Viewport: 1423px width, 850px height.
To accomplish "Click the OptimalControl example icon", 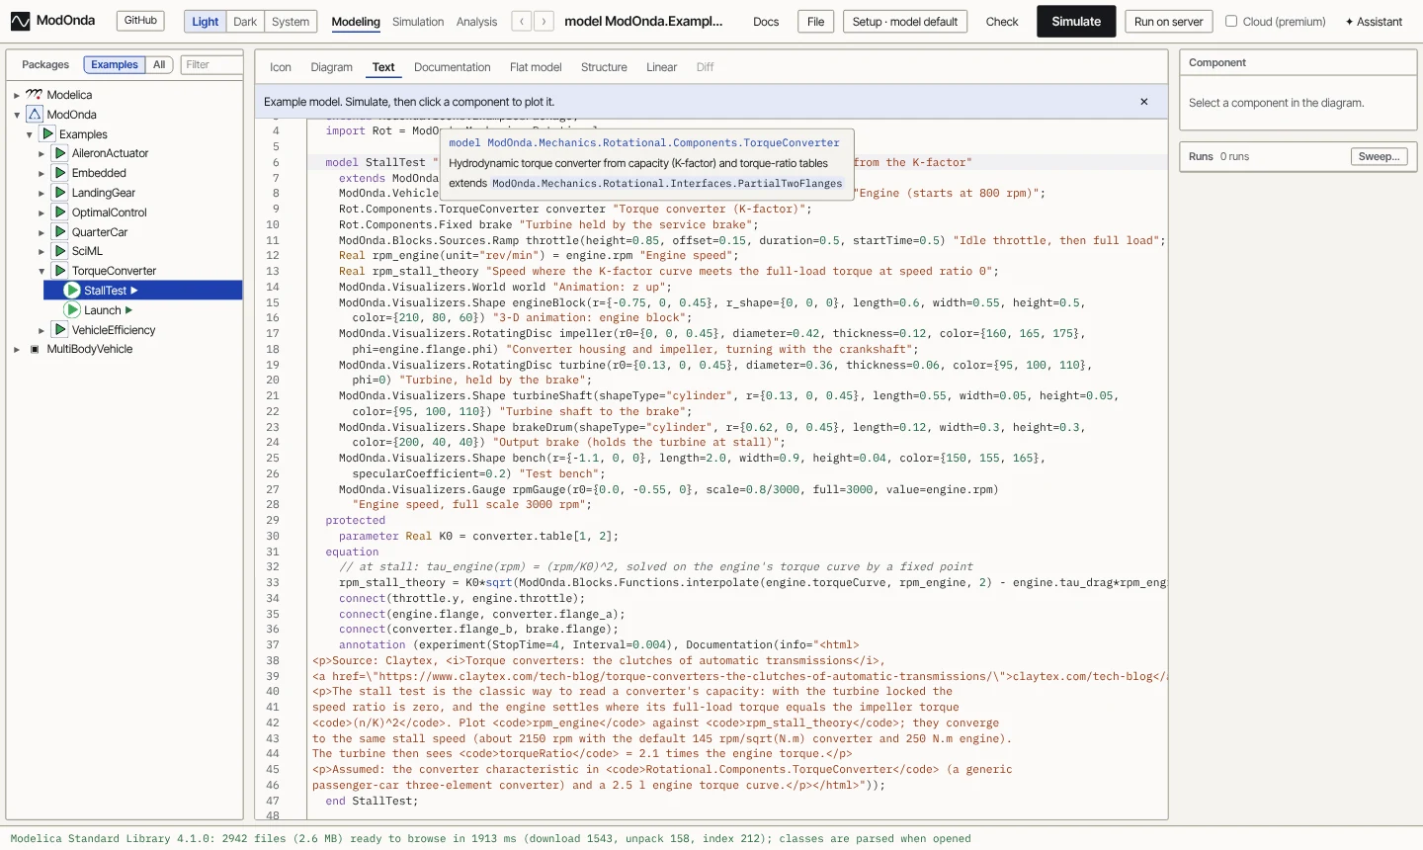I will tap(60, 212).
